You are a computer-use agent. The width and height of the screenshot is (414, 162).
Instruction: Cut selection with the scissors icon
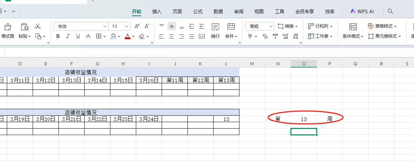pyautogui.click(x=38, y=26)
